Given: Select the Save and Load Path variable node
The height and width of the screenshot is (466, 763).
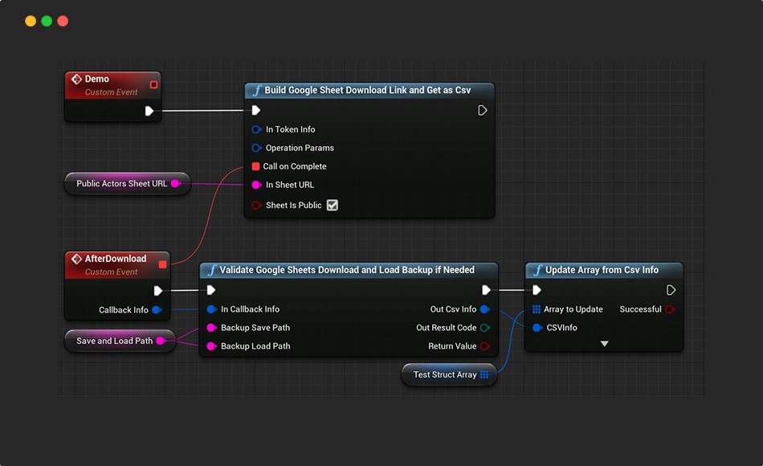Looking at the screenshot, I should pos(114,341).
